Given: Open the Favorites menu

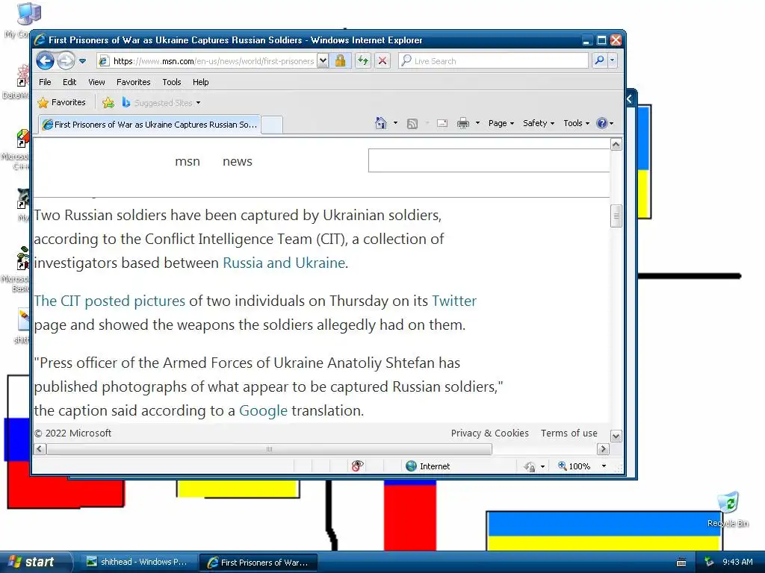Looking at the screenshot, I should tap(133, 82).
